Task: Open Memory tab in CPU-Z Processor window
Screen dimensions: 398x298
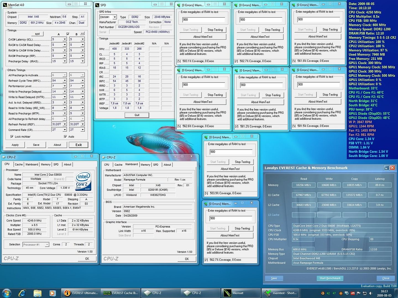Action: pyautogui.click(x=46, y=164)
